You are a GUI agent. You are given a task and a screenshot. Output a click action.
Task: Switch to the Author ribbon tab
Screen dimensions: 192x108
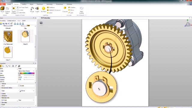click(24, 4)
